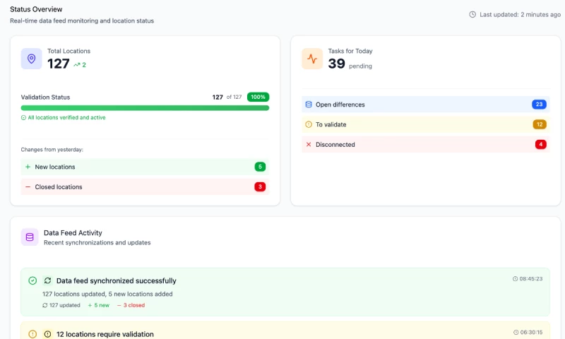Click the 'pending' label next to 39
The width and height of the screenshot is (565, 339).
(360, 66)
